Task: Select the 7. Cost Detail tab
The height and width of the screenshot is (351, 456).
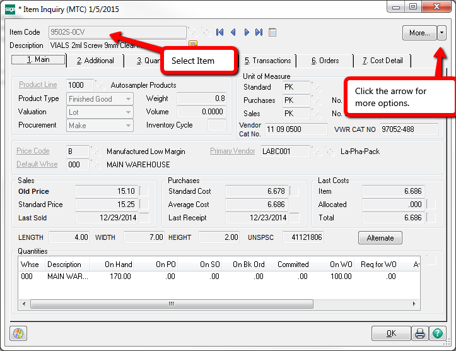Action: pos(382,61)
